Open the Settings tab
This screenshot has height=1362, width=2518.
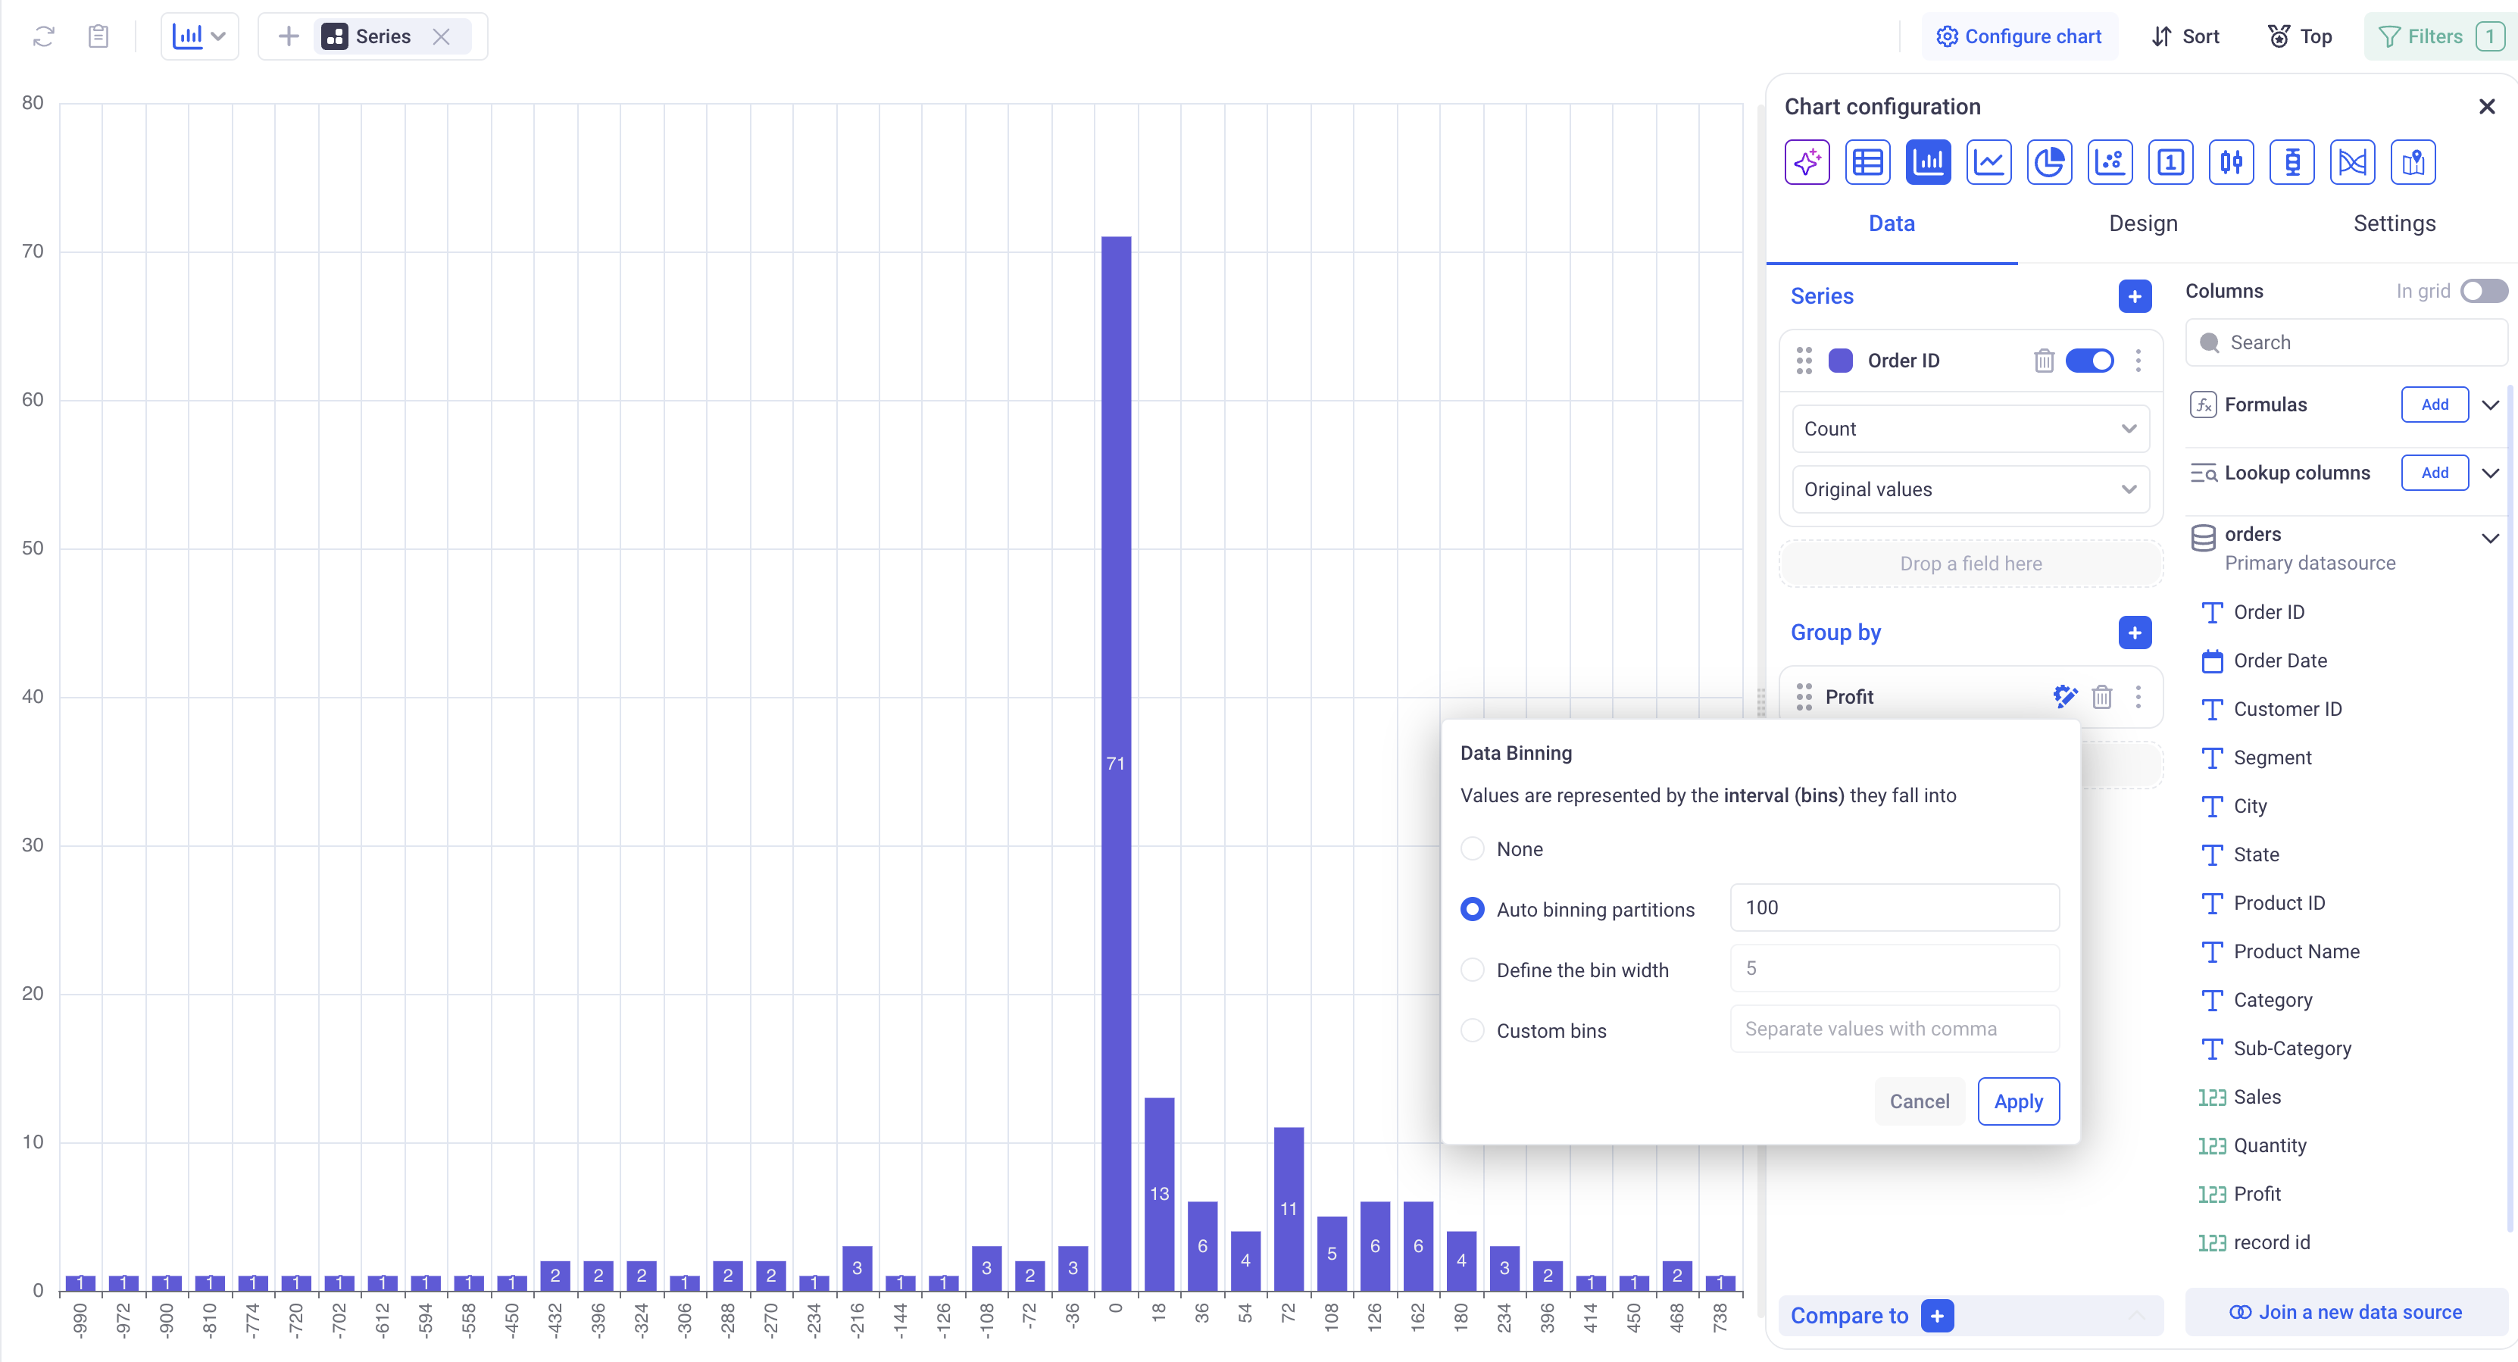(x=2394, y=224)
